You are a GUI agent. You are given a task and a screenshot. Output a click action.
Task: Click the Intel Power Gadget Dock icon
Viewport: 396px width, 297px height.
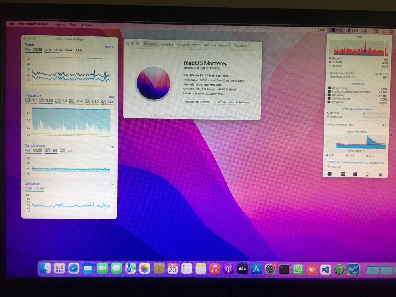(x=353, y=270)
